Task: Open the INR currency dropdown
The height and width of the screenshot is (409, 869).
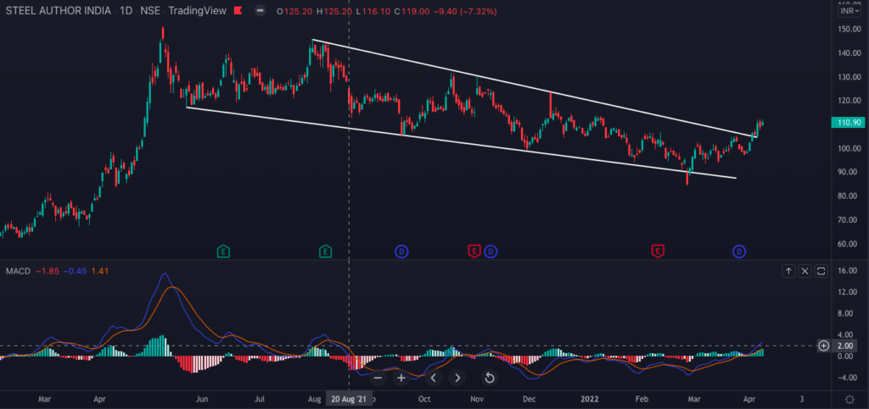Action: (848, 10)
